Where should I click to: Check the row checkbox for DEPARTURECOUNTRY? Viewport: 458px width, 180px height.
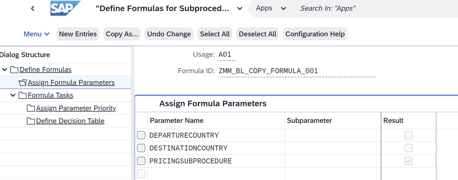pos(141,135)
